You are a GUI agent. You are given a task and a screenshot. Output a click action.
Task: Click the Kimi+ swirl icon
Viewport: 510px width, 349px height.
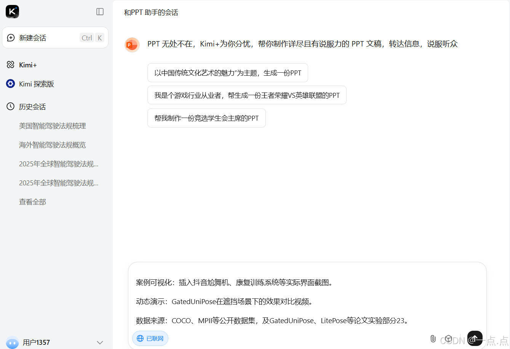click(11, 65)
